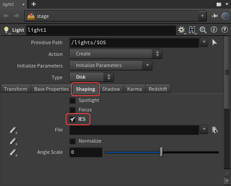
Task: Toggle the Normalize checkbox
Action: pyautogui.click(x=72, y=141)
